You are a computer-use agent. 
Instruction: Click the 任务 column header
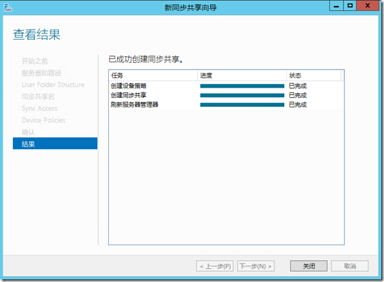[153, 75]
